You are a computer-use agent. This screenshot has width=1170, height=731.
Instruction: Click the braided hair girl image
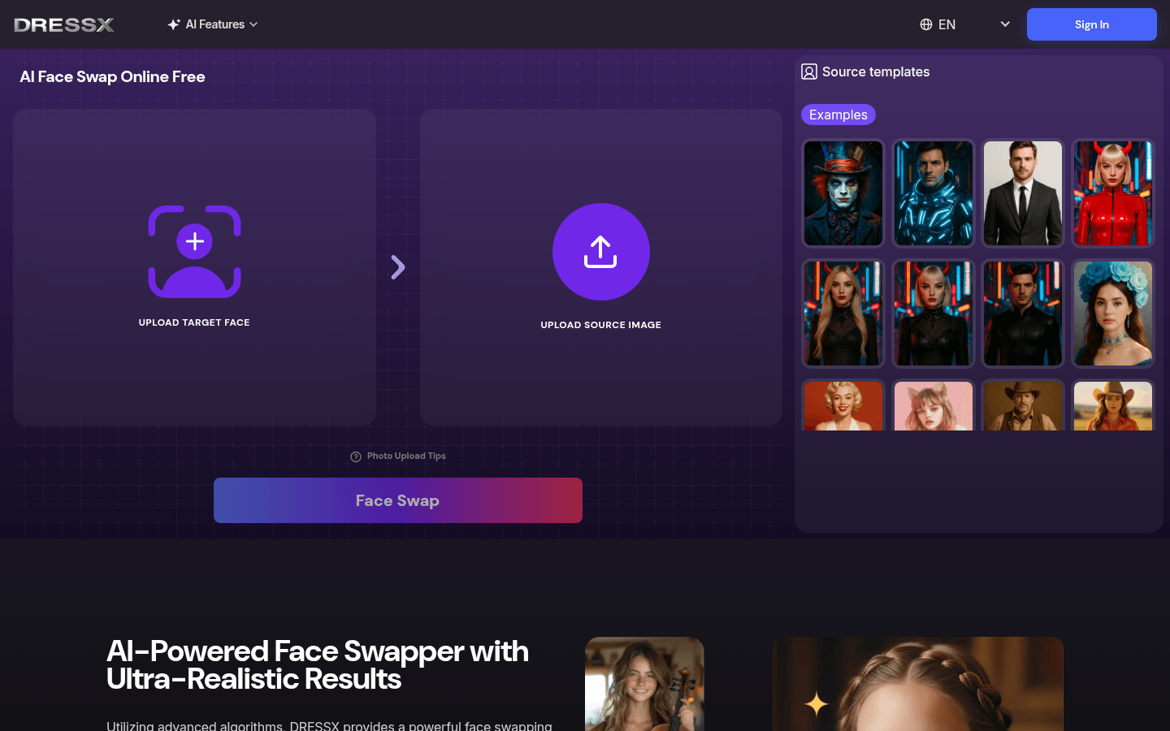click(x=918, y=684)
